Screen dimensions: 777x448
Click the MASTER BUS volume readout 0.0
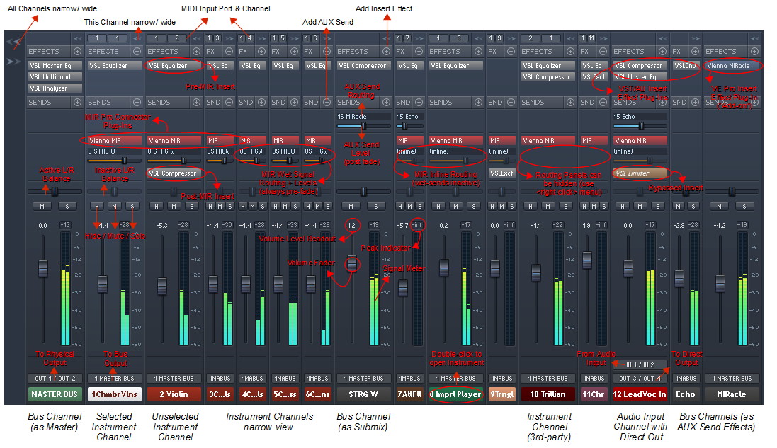tap(43, 225)
